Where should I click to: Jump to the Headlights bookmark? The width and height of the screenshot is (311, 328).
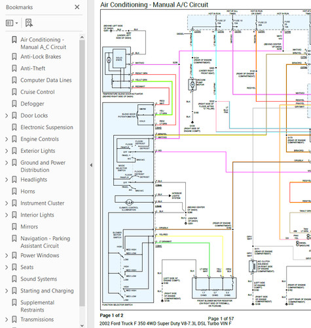(x=34, y=180)
